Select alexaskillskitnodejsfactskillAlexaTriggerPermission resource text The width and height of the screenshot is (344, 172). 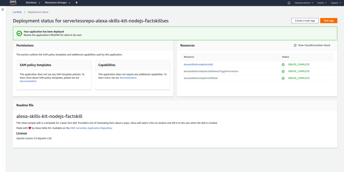tap(211, 71)
